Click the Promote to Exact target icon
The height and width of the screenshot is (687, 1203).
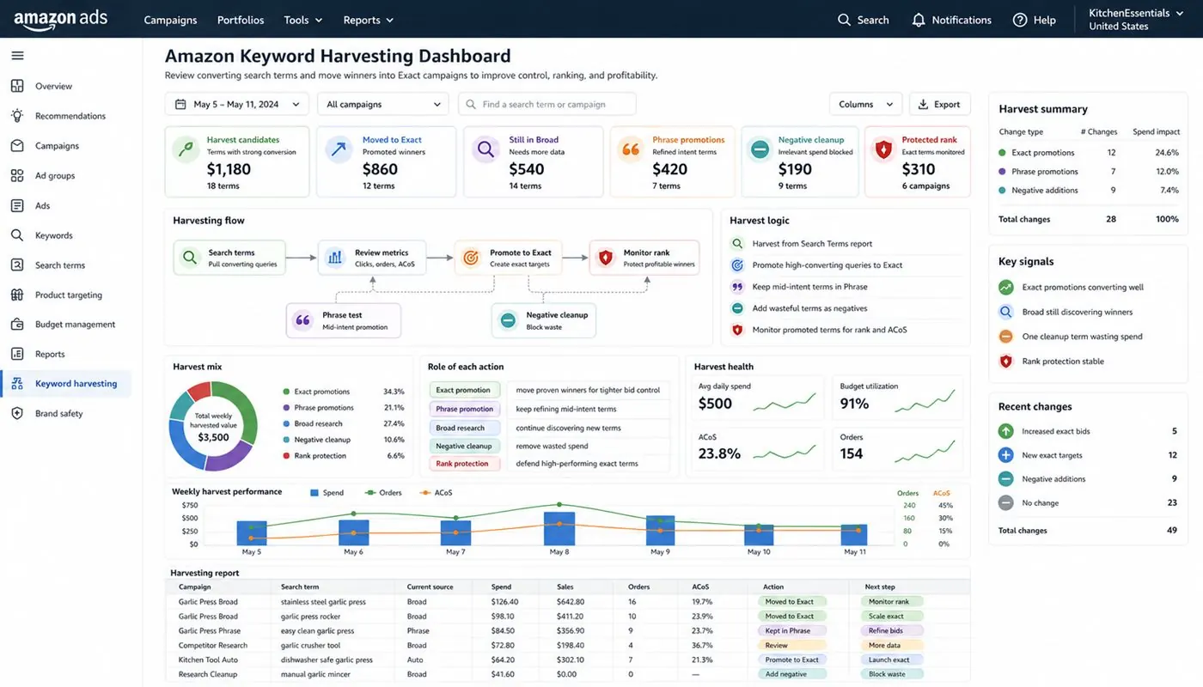click(x=470, y=257)
